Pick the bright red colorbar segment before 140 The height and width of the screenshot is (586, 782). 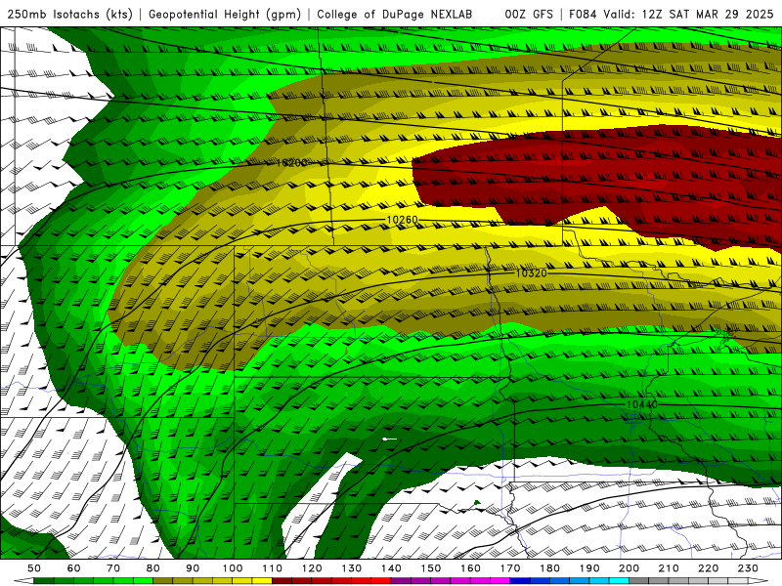381,581
